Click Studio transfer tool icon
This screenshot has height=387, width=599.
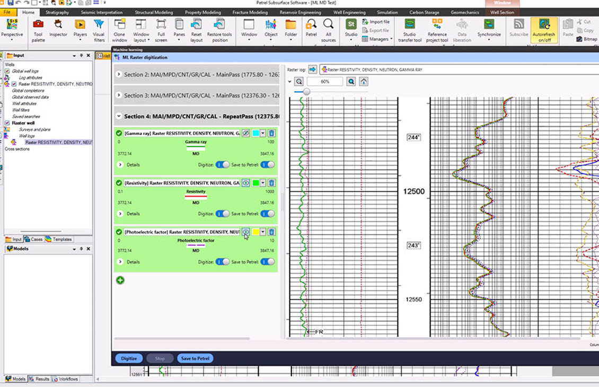[x=409, y=28]
